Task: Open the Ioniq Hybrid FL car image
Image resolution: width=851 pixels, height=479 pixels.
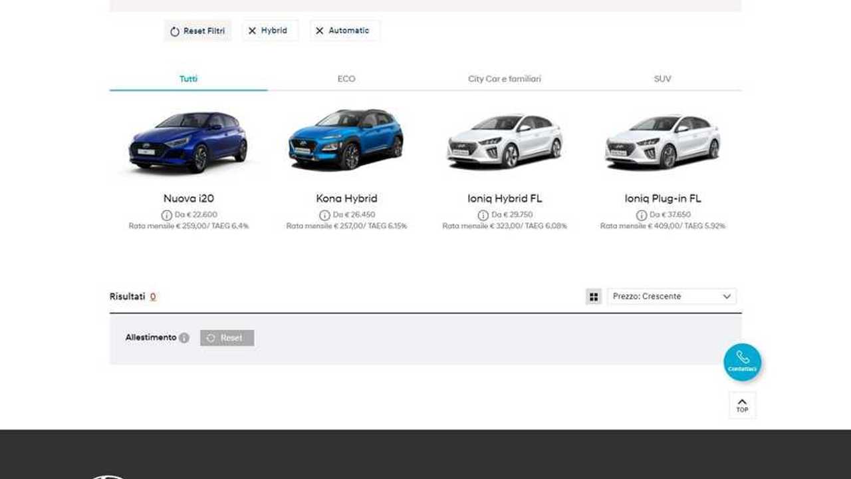Action: pos(505,140)
